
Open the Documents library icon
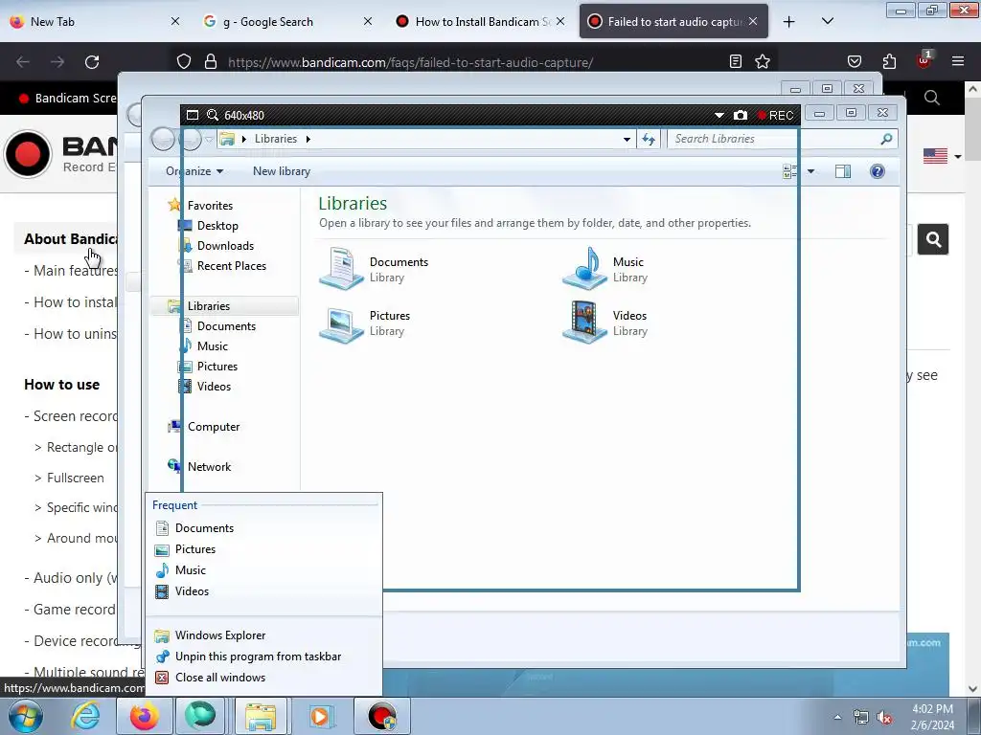point(341,269)
